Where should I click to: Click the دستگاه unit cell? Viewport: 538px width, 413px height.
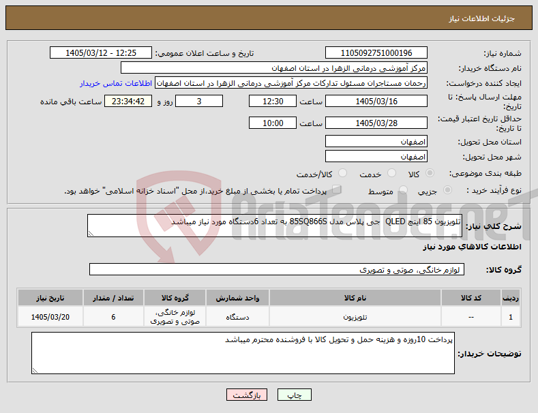pyautogui.click(x=237, y=317)
